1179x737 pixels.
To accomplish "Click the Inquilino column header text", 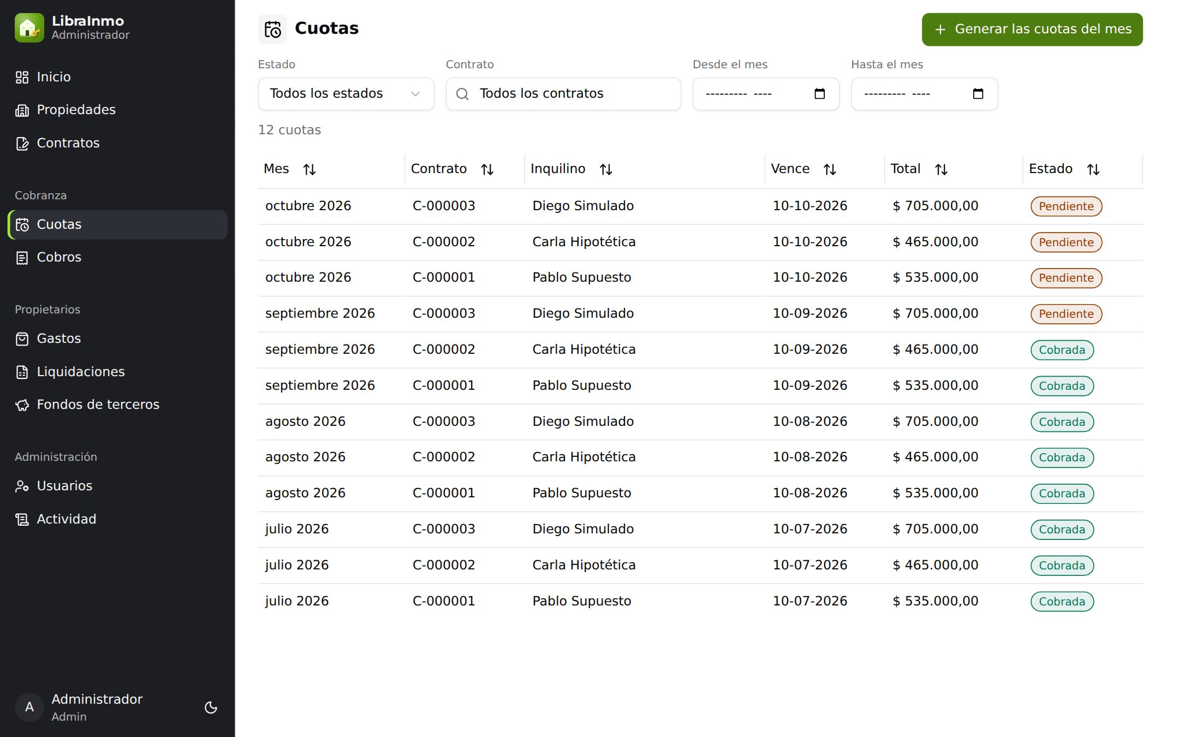I will 557,169.
